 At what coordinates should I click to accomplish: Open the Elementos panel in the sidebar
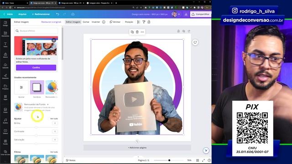pos(5,34)
